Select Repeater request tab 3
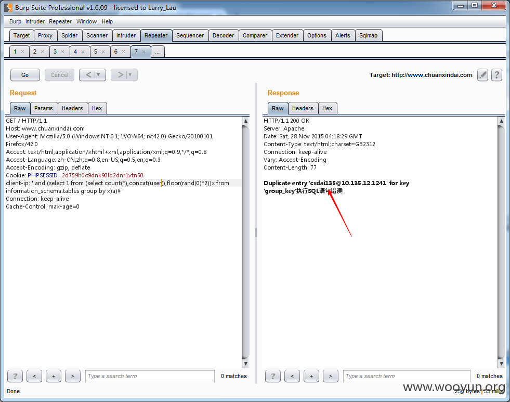The image size is (510, 402). point(55,51)
